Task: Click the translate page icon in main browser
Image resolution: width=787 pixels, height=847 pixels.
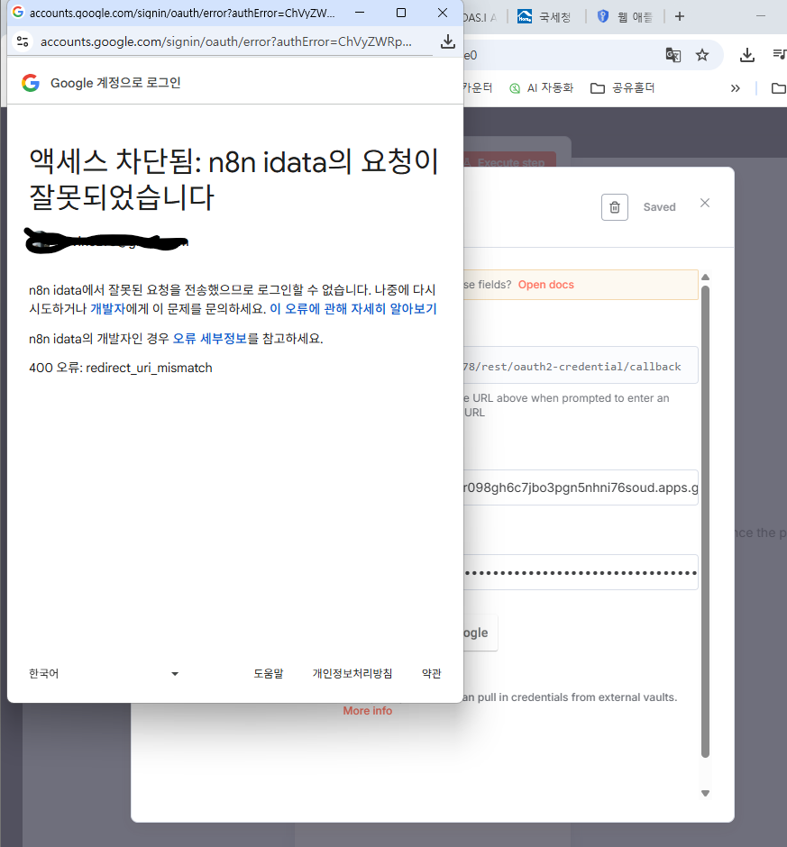Action: click(x=673, y=55)
